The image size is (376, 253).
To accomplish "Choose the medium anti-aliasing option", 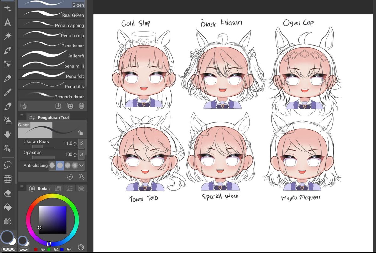I will click(x=67, y=166).
